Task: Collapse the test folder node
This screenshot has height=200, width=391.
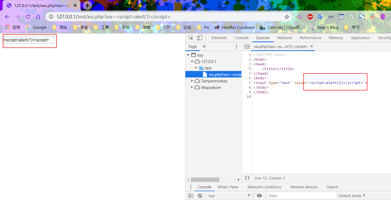Action: (196, 68)
